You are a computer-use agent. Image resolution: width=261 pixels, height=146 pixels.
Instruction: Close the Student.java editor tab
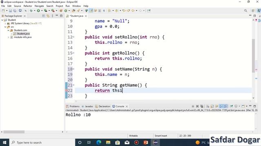[x=86, y=16]
